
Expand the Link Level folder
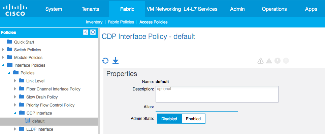click(15, 81)
